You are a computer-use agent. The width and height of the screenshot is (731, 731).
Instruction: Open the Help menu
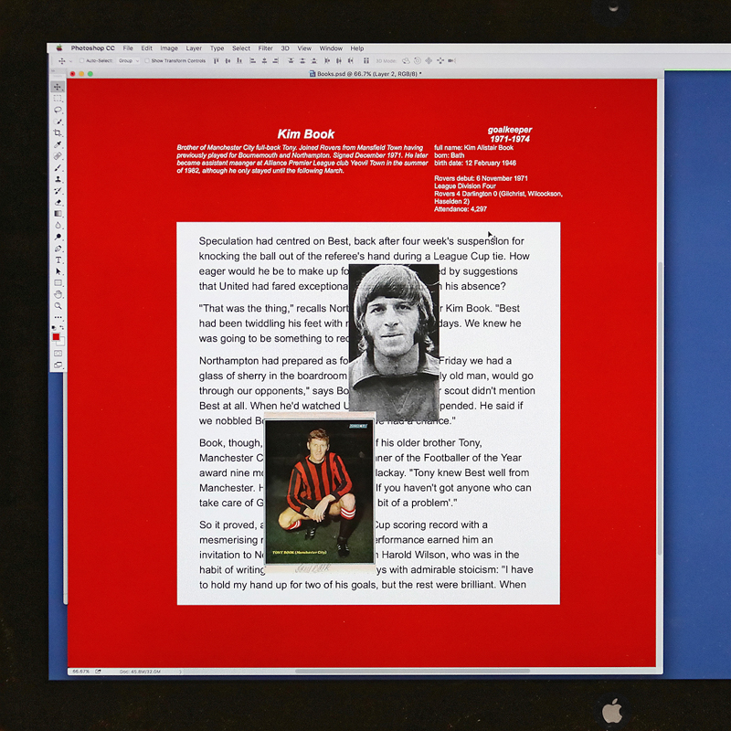click(357, 48)
